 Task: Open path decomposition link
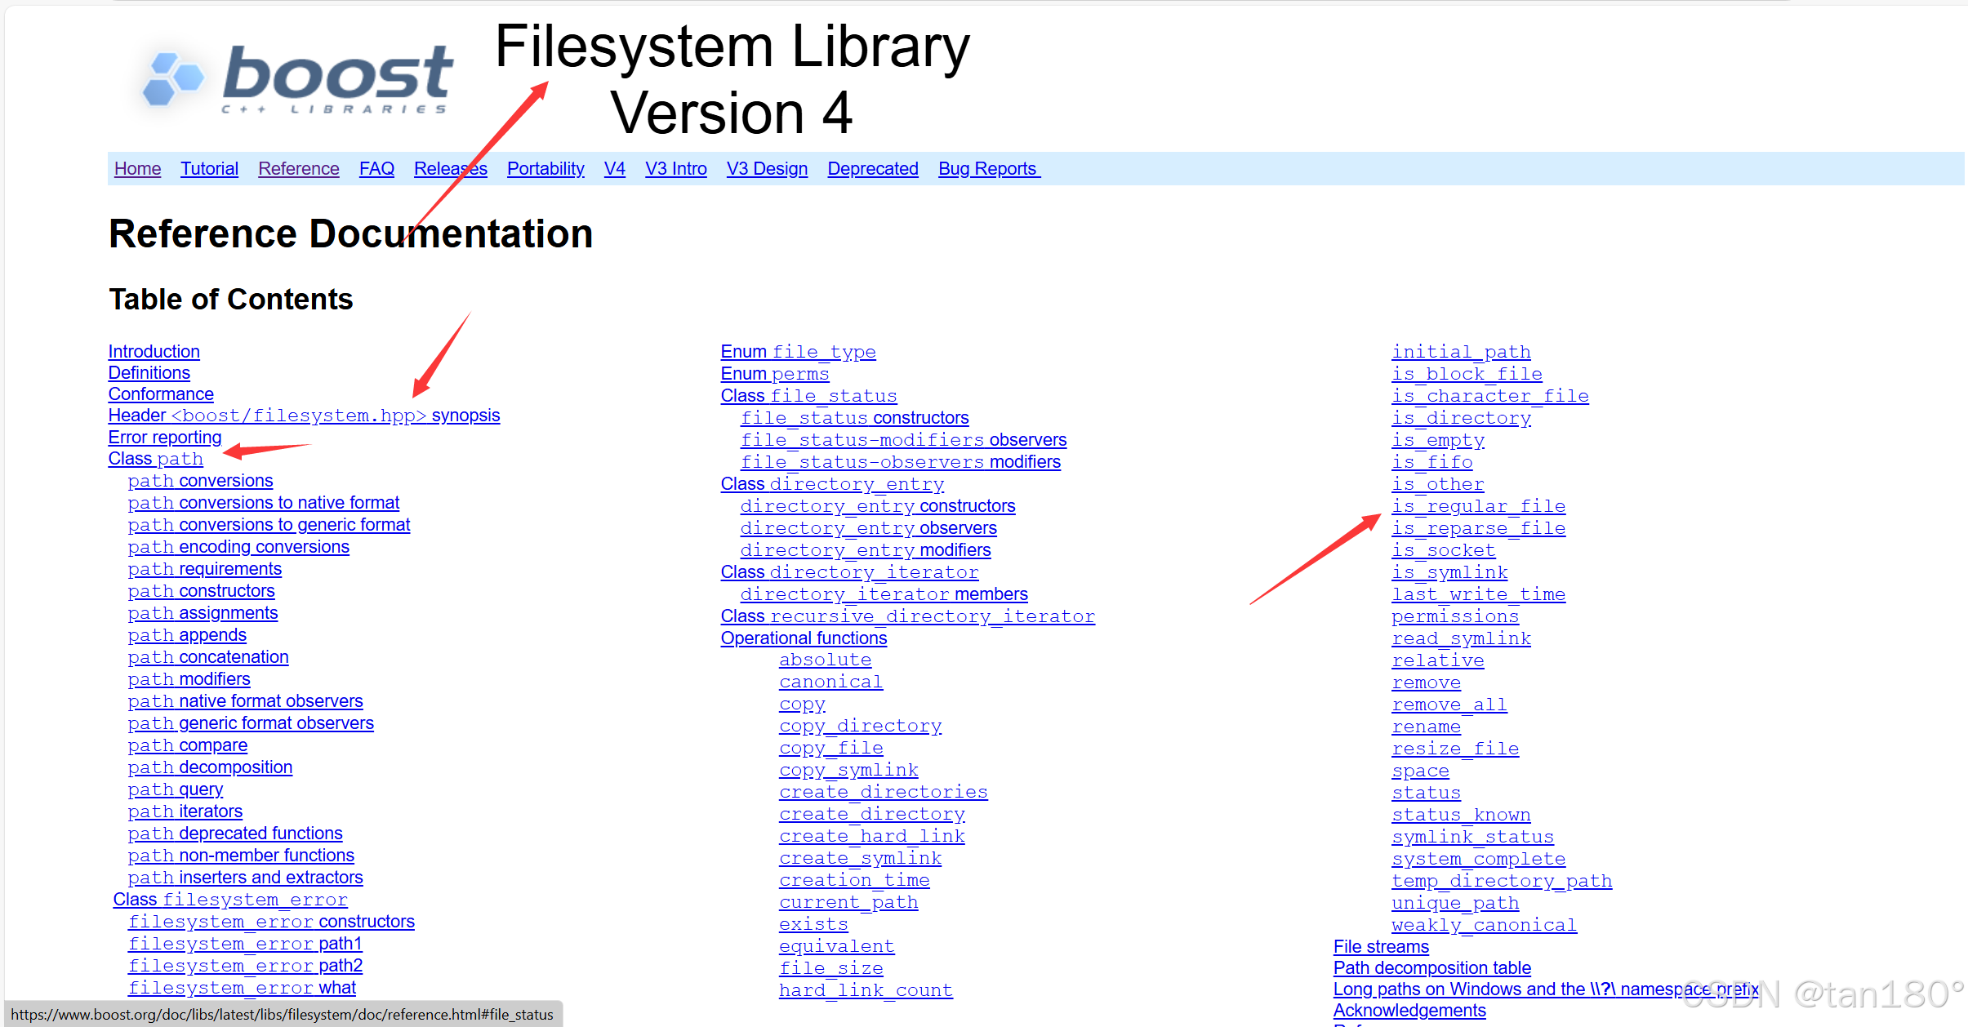pyautogui.click(x=210, y=767)
